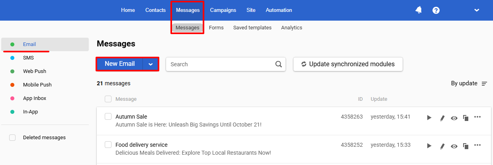Edit Food delivery service message with pencil icon
The image size is (493, 165).
pos(442,146)
